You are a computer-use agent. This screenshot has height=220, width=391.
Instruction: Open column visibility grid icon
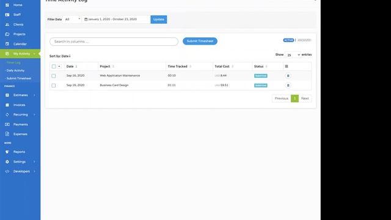[287, 67]
